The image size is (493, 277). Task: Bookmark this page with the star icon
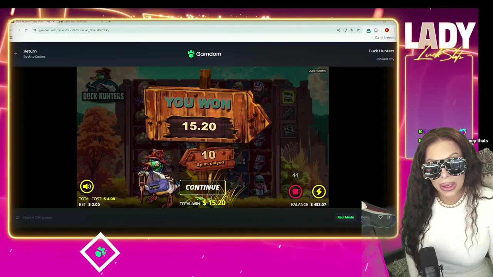tap(358, 30)
